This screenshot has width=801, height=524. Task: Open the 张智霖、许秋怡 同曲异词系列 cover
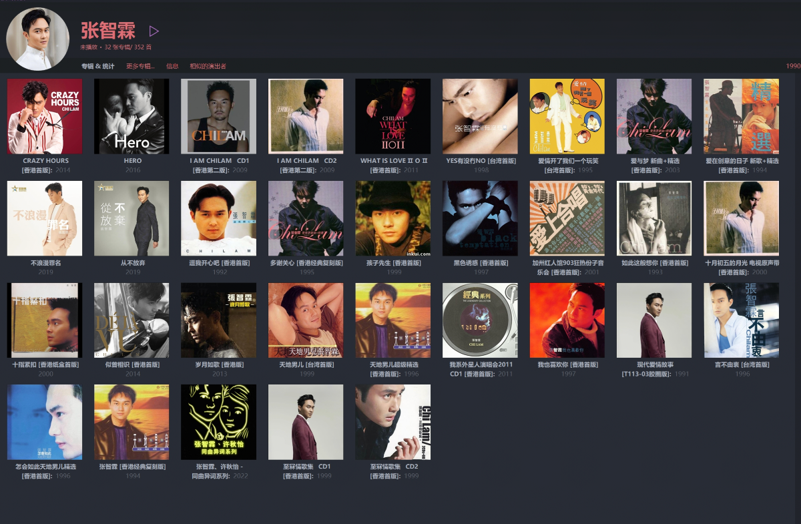(218, 422)
